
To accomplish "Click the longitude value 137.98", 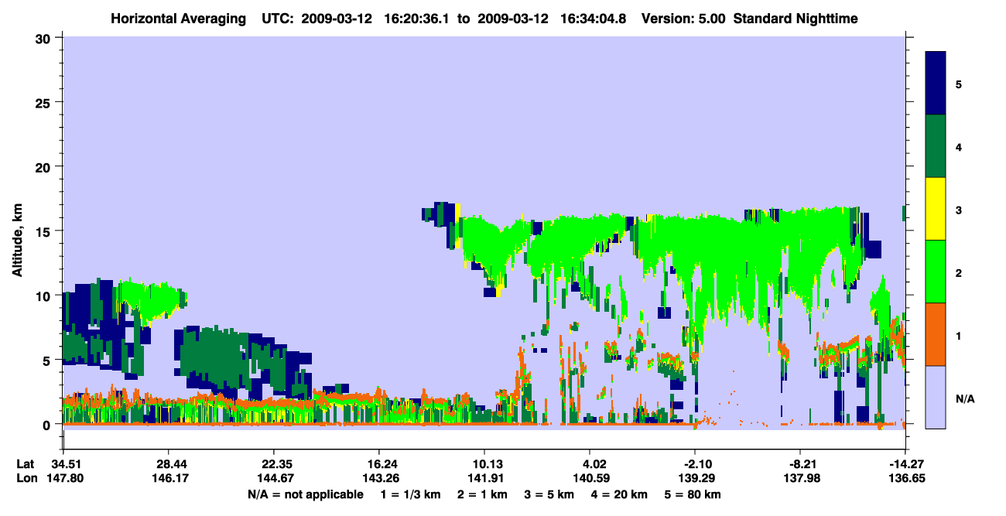I will tap(800, 478).
